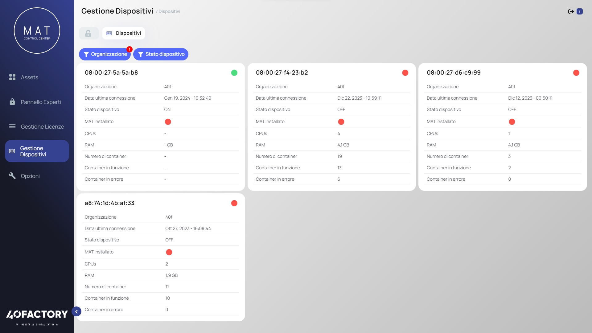Select the Dispositivi tab
The width and height of the screenshot is (592, 333).
124,33
